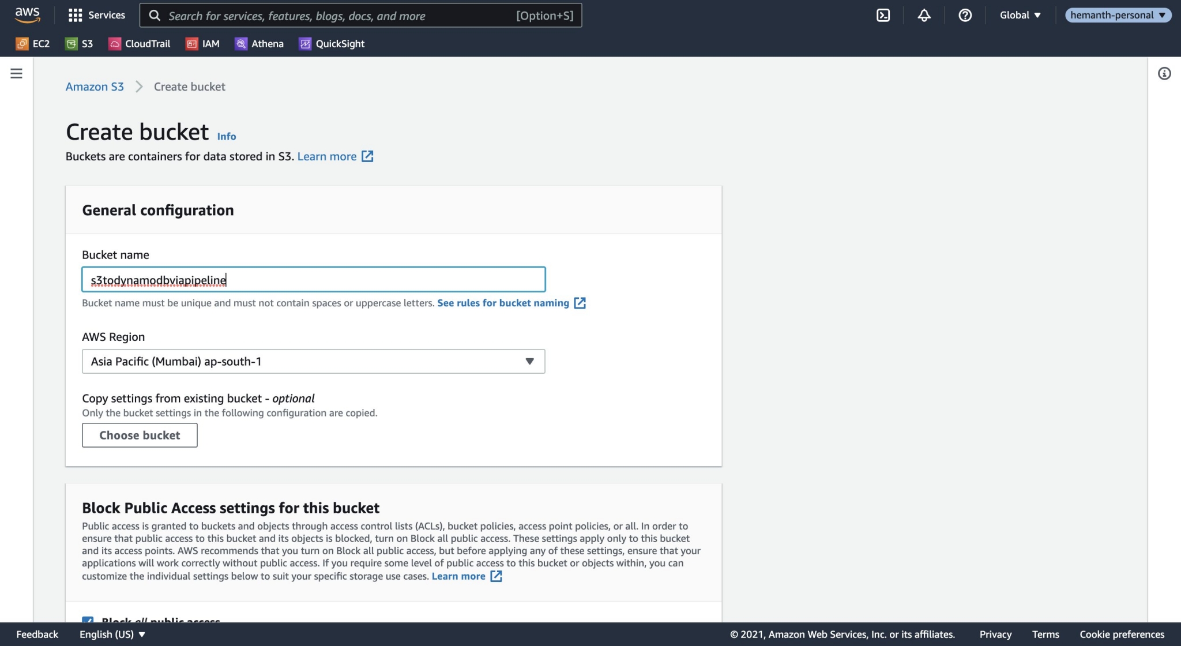Open EC2 from the favorites bar
The height and width of the screenshot is (646, 1181).
pos(33,43)
